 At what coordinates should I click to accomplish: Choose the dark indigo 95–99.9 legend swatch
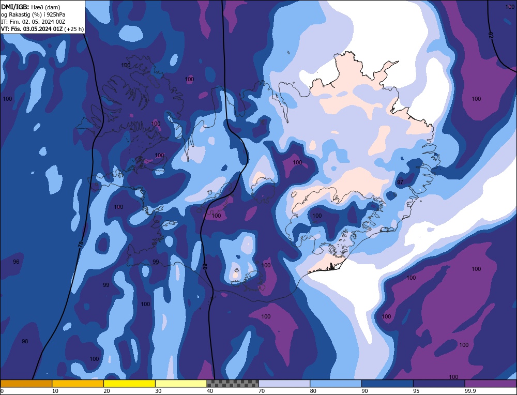[439, 384]
